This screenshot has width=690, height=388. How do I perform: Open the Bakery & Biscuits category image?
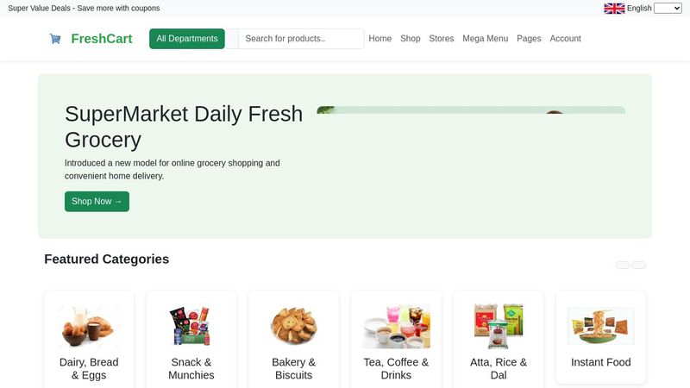click(x=293, y=326)
